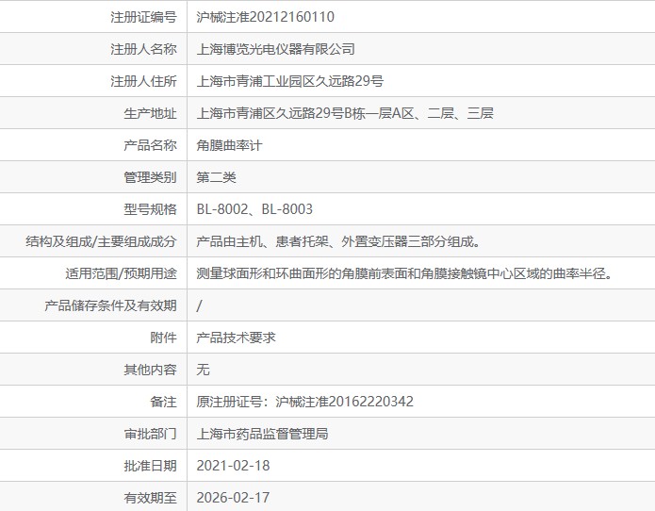Click the label 备注
The image size is (655, 511).
tap(163, 402)
